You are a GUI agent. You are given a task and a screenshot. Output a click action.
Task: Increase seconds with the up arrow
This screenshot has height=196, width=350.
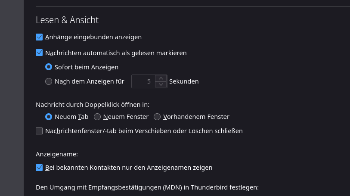pos(161,78)
